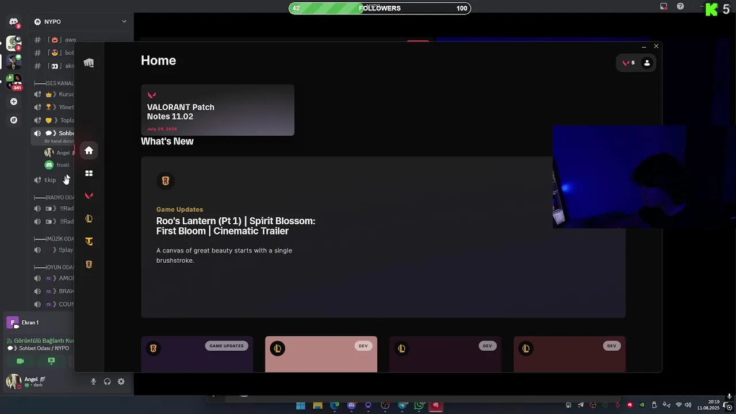Select Teamfight Tactics icon in Riot sidebar
Screen dimensions: 736x414
tap(89, 241)
